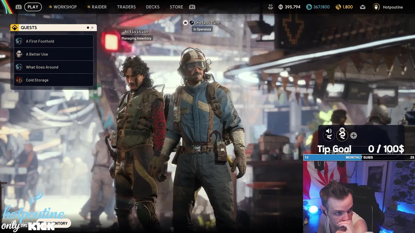Click the coin currency icon beside 395.794
415x233 pixels.
pos(281,7)
